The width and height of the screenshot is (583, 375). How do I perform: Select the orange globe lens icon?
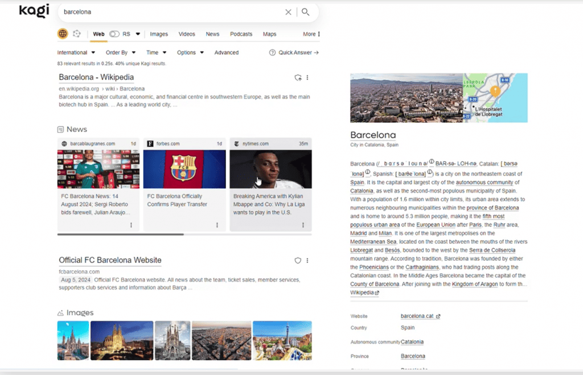point(63,34)
